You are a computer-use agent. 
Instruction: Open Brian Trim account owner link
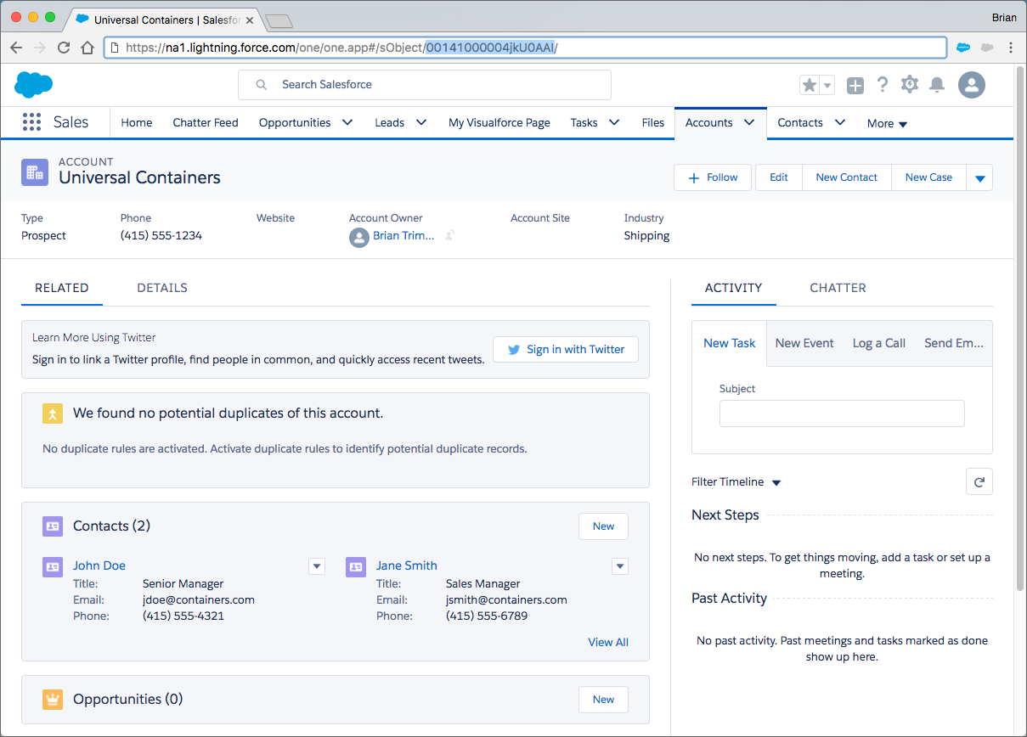403,235
